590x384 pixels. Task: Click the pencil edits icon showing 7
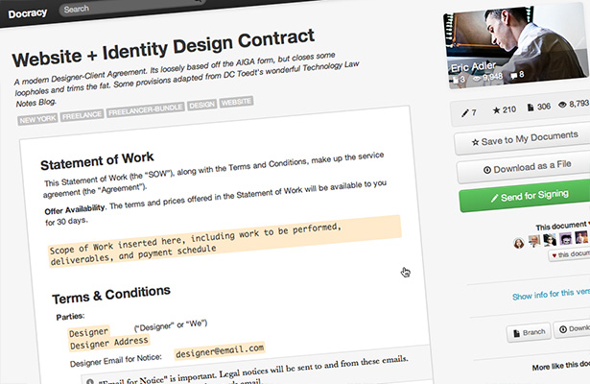tap(465, 112)
